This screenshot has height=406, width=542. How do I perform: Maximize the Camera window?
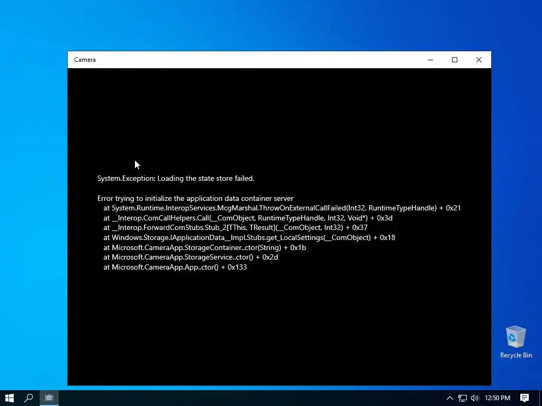[455, 60]
